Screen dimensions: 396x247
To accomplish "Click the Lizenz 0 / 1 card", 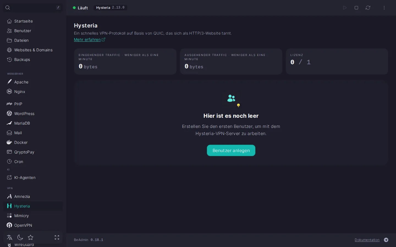I will (x=337, y=61).
